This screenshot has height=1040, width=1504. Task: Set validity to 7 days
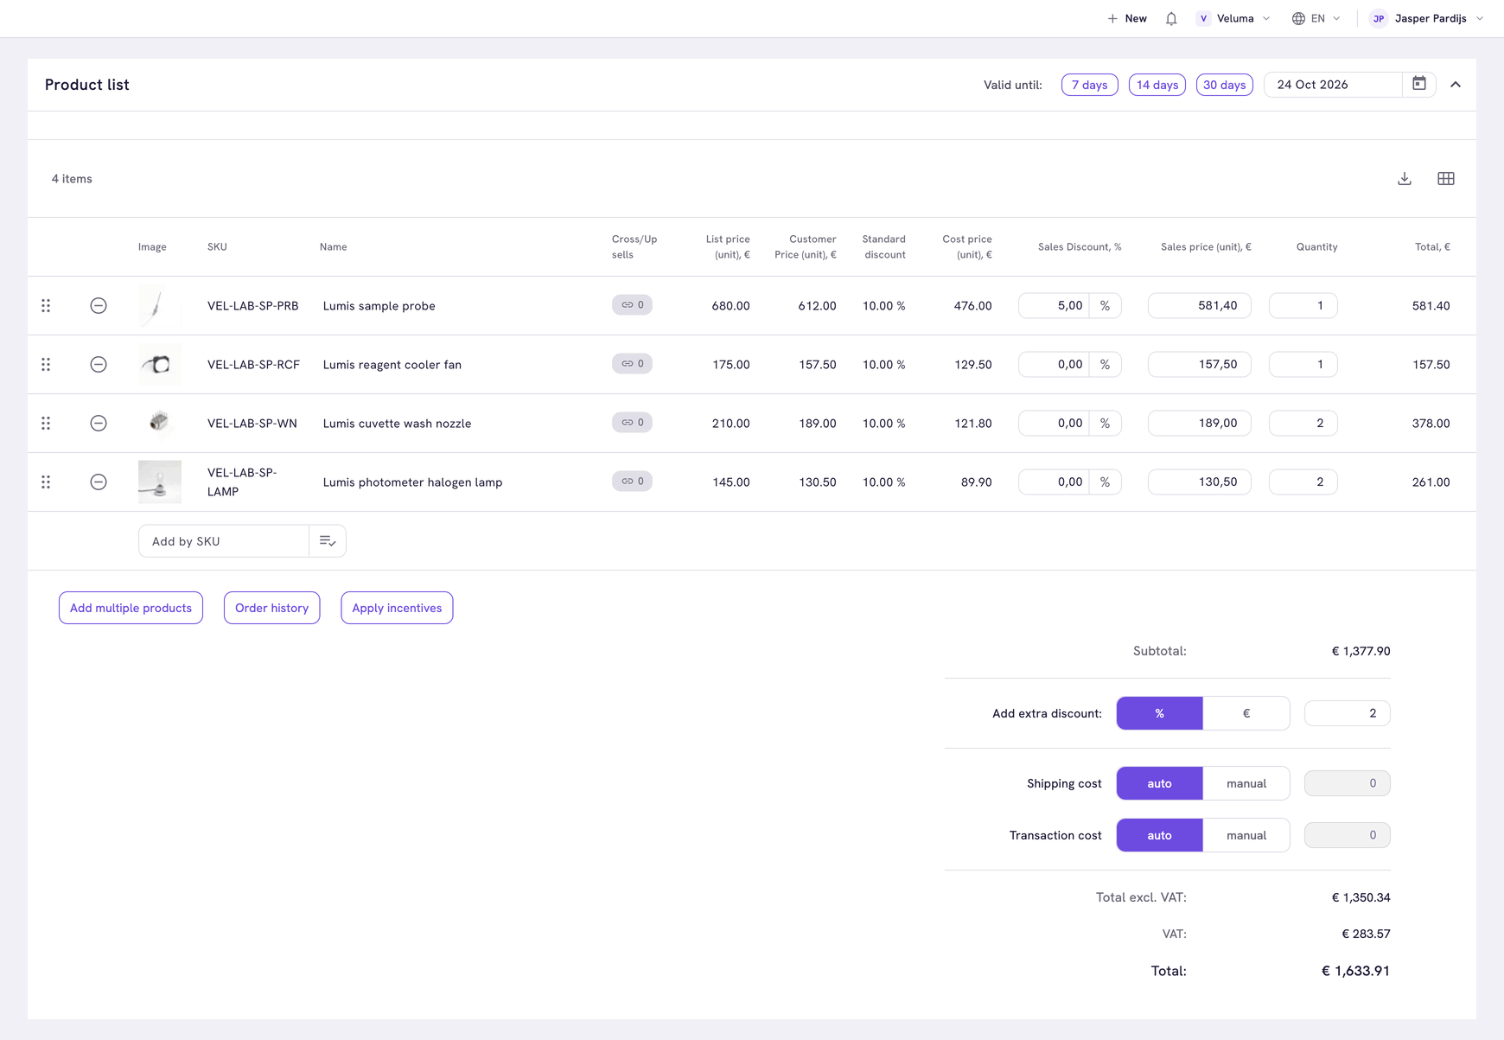click(x=1089, y=85)
